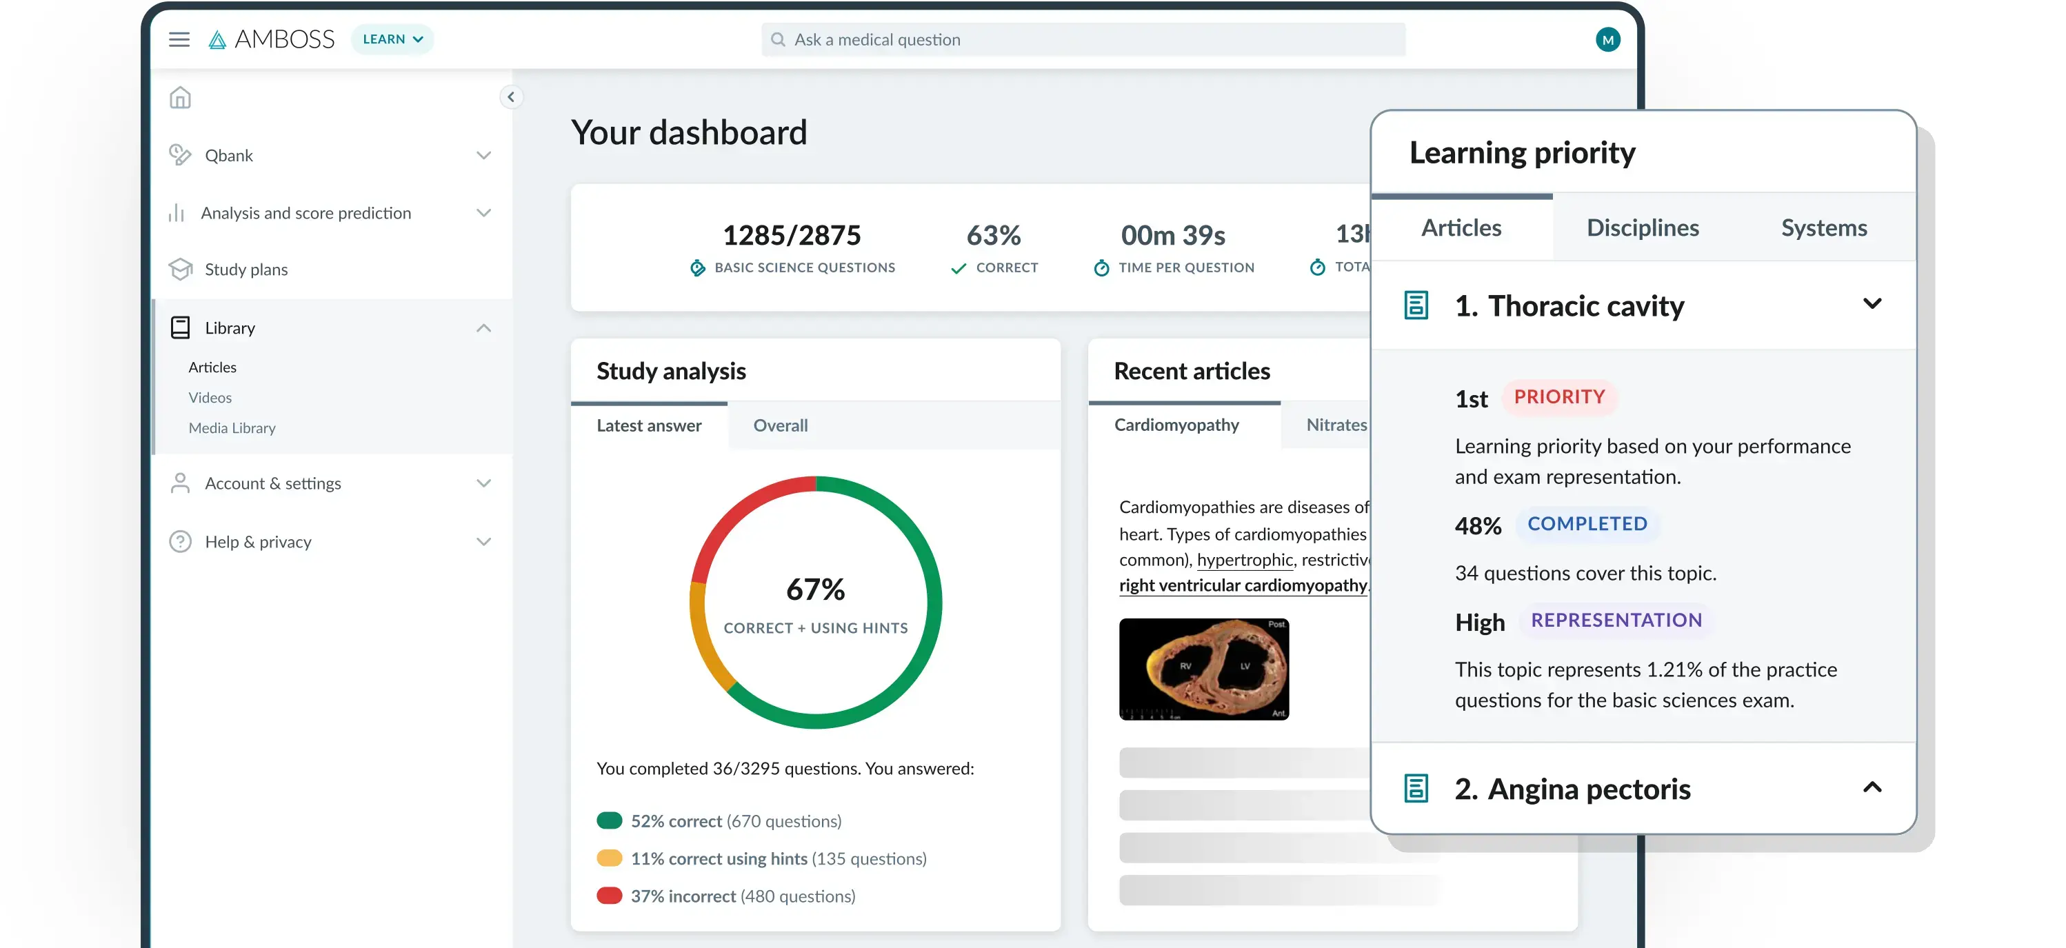Collapse the Thoracic cavity topic
This screenshot has height=948, width=2066.
(1873, 303)
